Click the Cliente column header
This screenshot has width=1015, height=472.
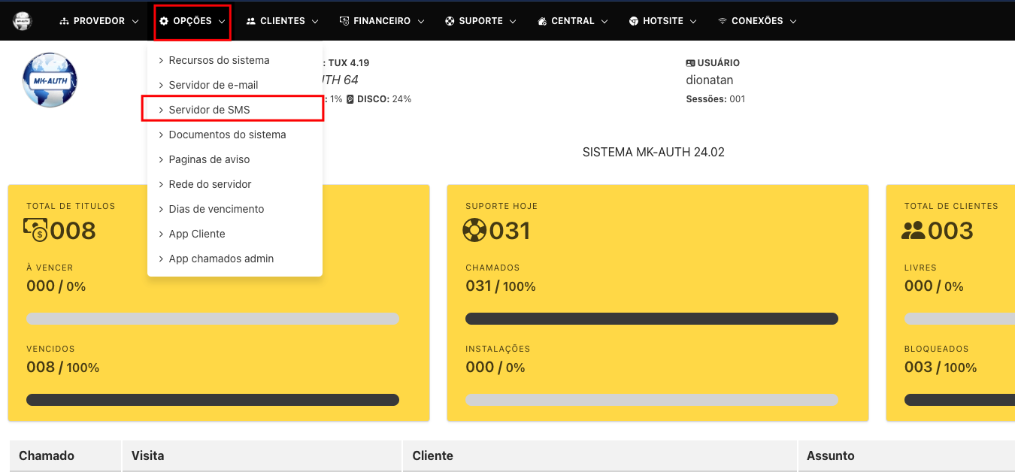[433, 455]
